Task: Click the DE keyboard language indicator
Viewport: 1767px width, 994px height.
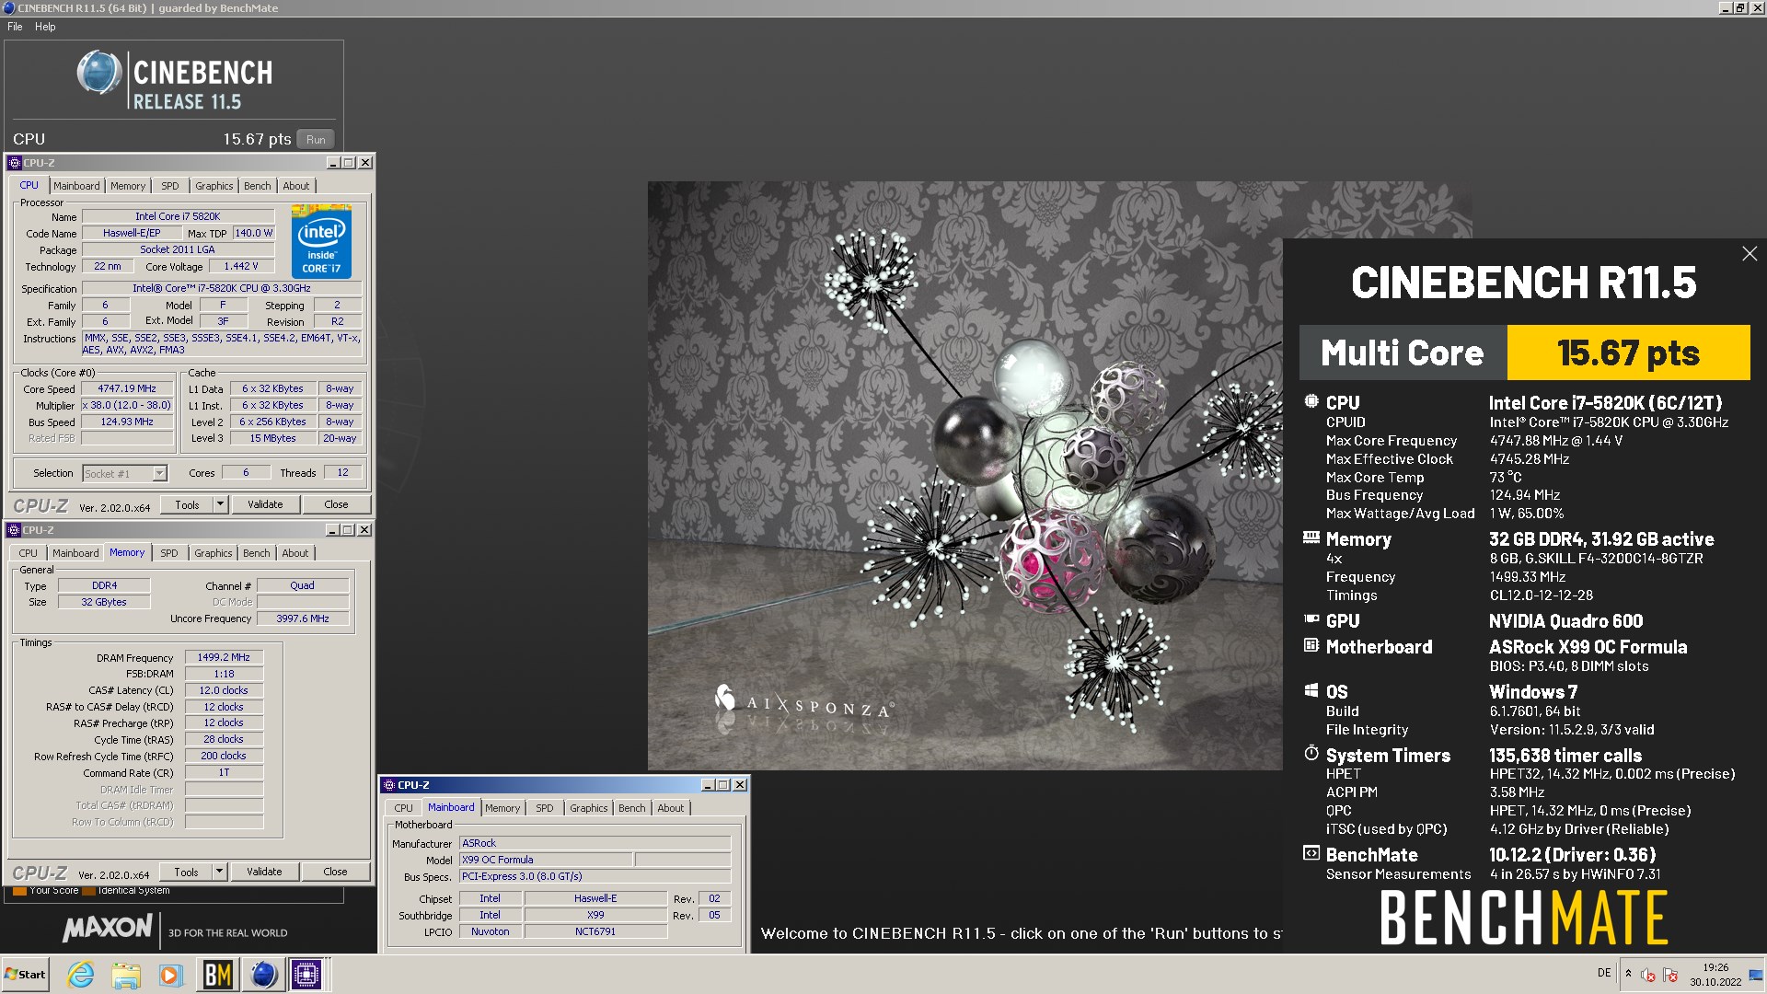Action: pos(1604,973)
